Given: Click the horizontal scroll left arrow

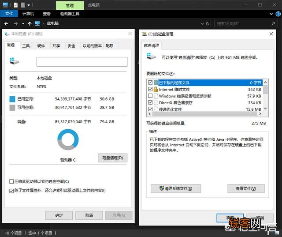Looking at the screenshot, I should point(150,114).
